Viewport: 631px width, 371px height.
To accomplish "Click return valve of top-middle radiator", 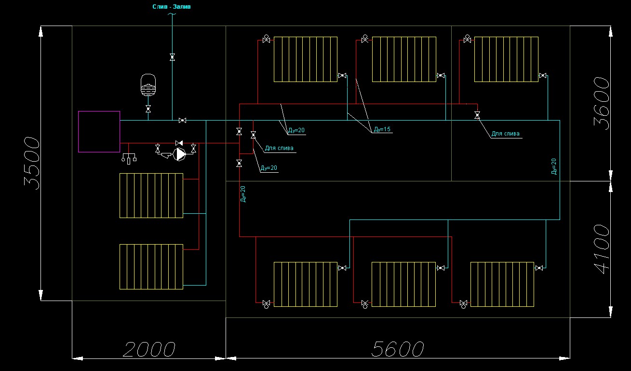I will point(441,75).
